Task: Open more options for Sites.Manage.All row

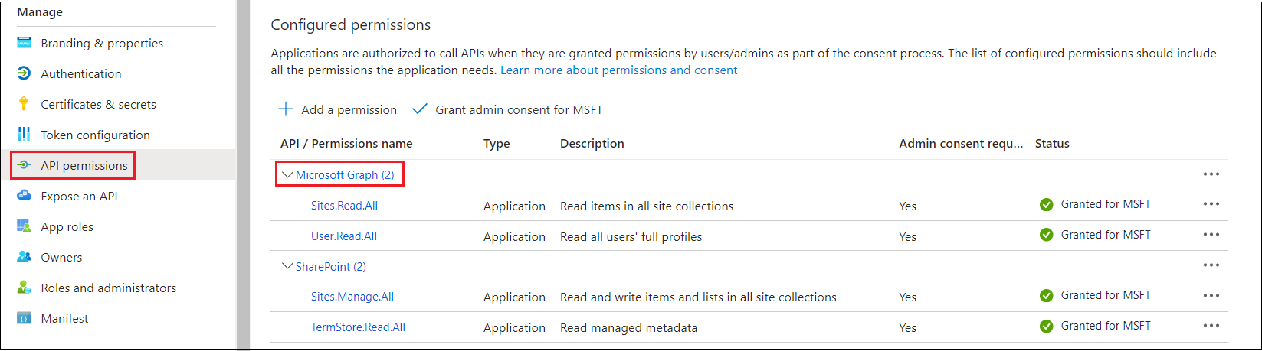Action: 1211,296
